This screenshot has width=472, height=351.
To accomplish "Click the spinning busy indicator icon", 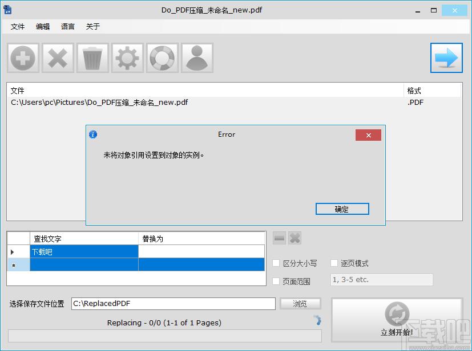I will pyautogui.click(x=318, y=320).
